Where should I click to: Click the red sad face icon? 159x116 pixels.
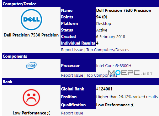click(x=31, y=98)
